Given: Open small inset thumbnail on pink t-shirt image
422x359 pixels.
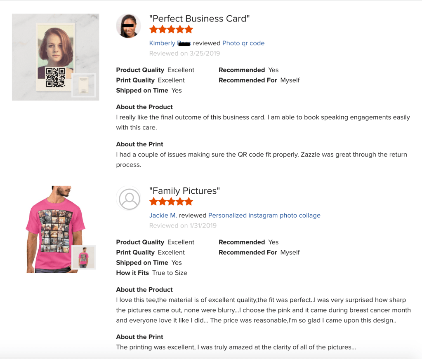Looking at the screenshot, I should [x=84, y=257].
